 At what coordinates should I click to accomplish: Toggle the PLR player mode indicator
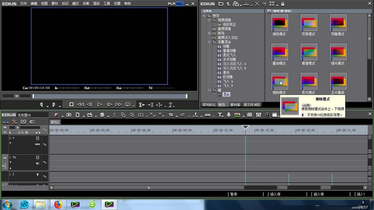171,4
